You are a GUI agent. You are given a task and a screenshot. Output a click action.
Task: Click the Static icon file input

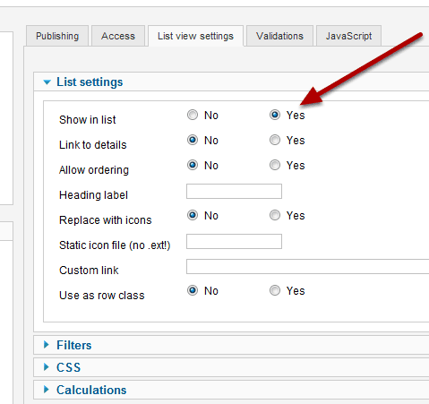coord(234,241)
